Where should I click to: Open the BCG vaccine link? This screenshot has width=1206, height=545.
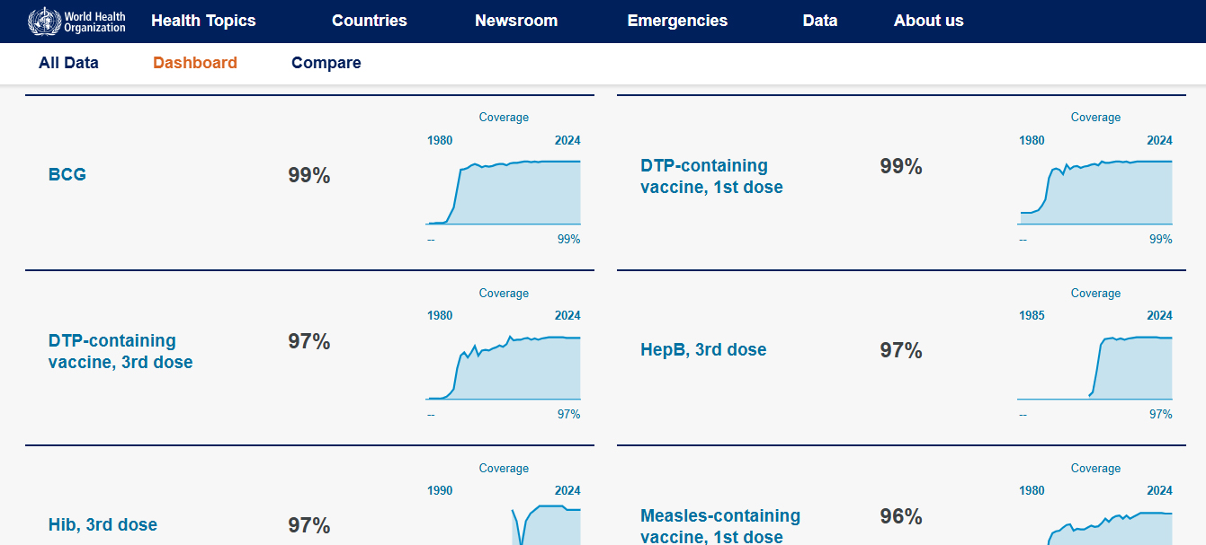coord(67,174)
